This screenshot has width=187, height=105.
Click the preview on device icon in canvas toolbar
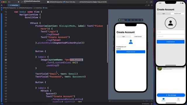[x=138, y=20]
